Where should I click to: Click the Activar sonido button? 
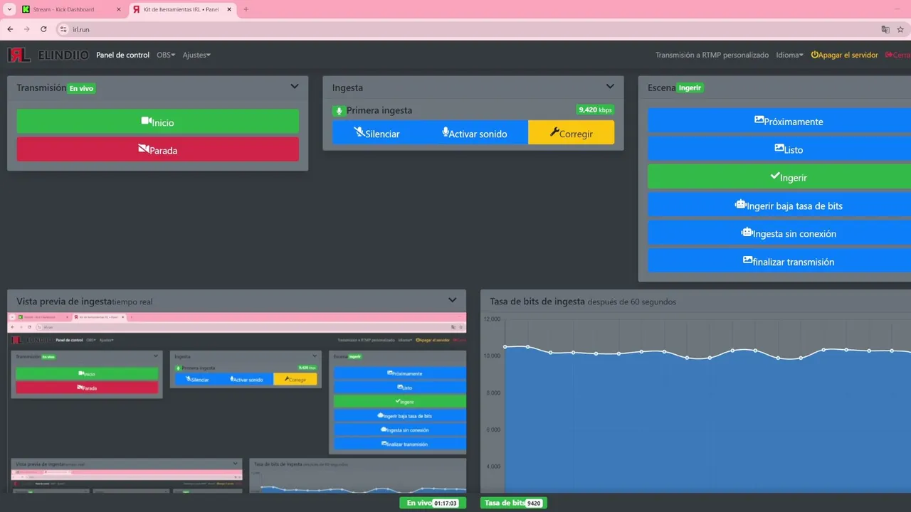point(475,133)
